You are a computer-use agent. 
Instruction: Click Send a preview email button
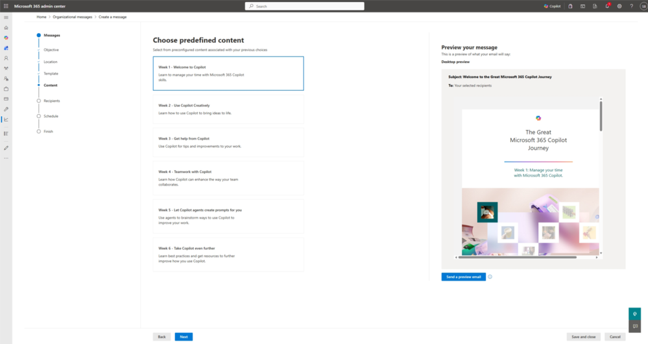click(x=463, y=277)
